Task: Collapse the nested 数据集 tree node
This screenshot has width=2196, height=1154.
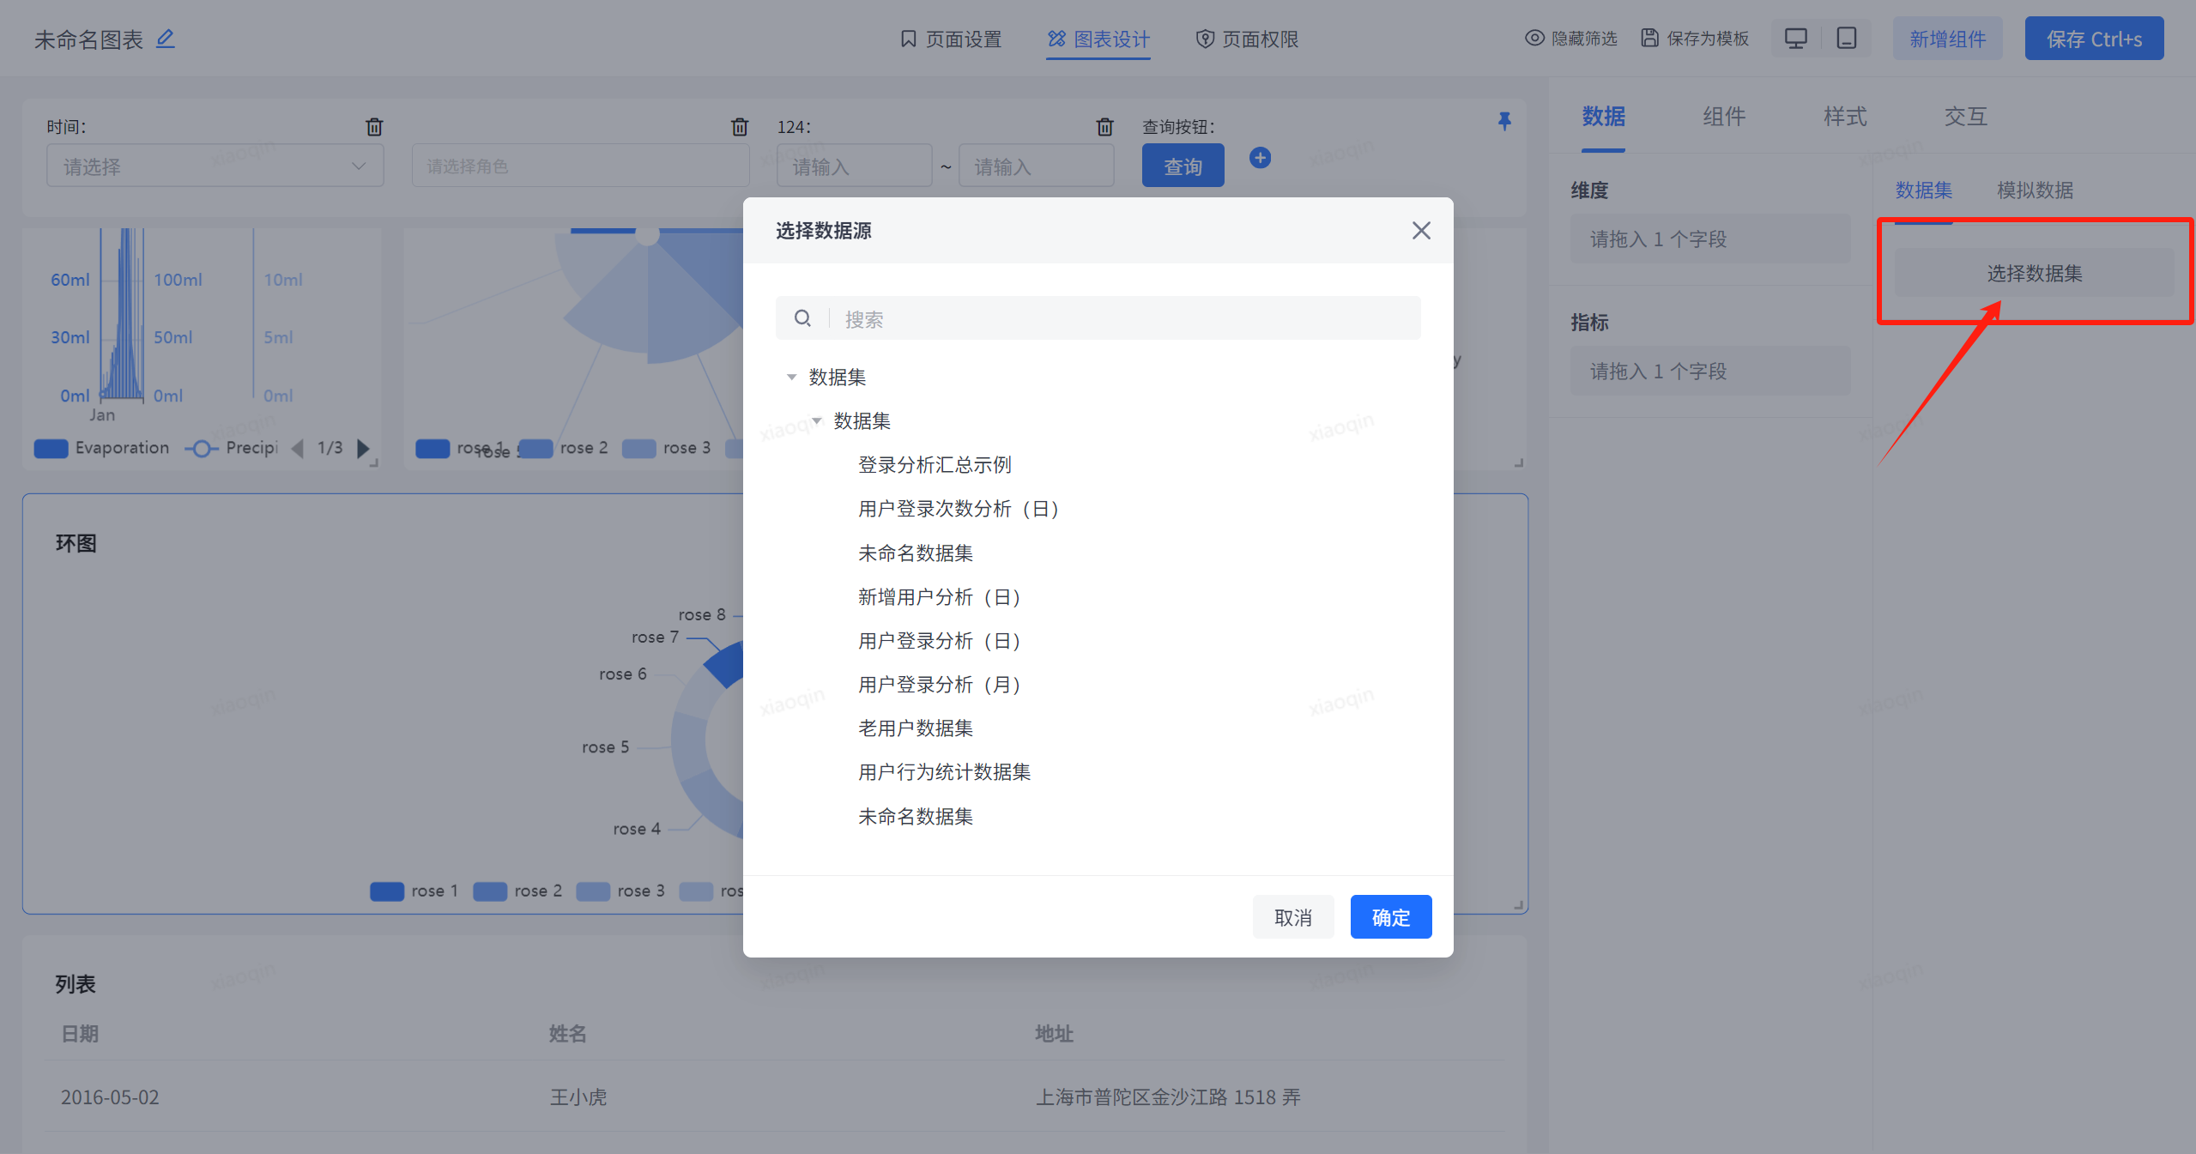Action: [817, 420]
